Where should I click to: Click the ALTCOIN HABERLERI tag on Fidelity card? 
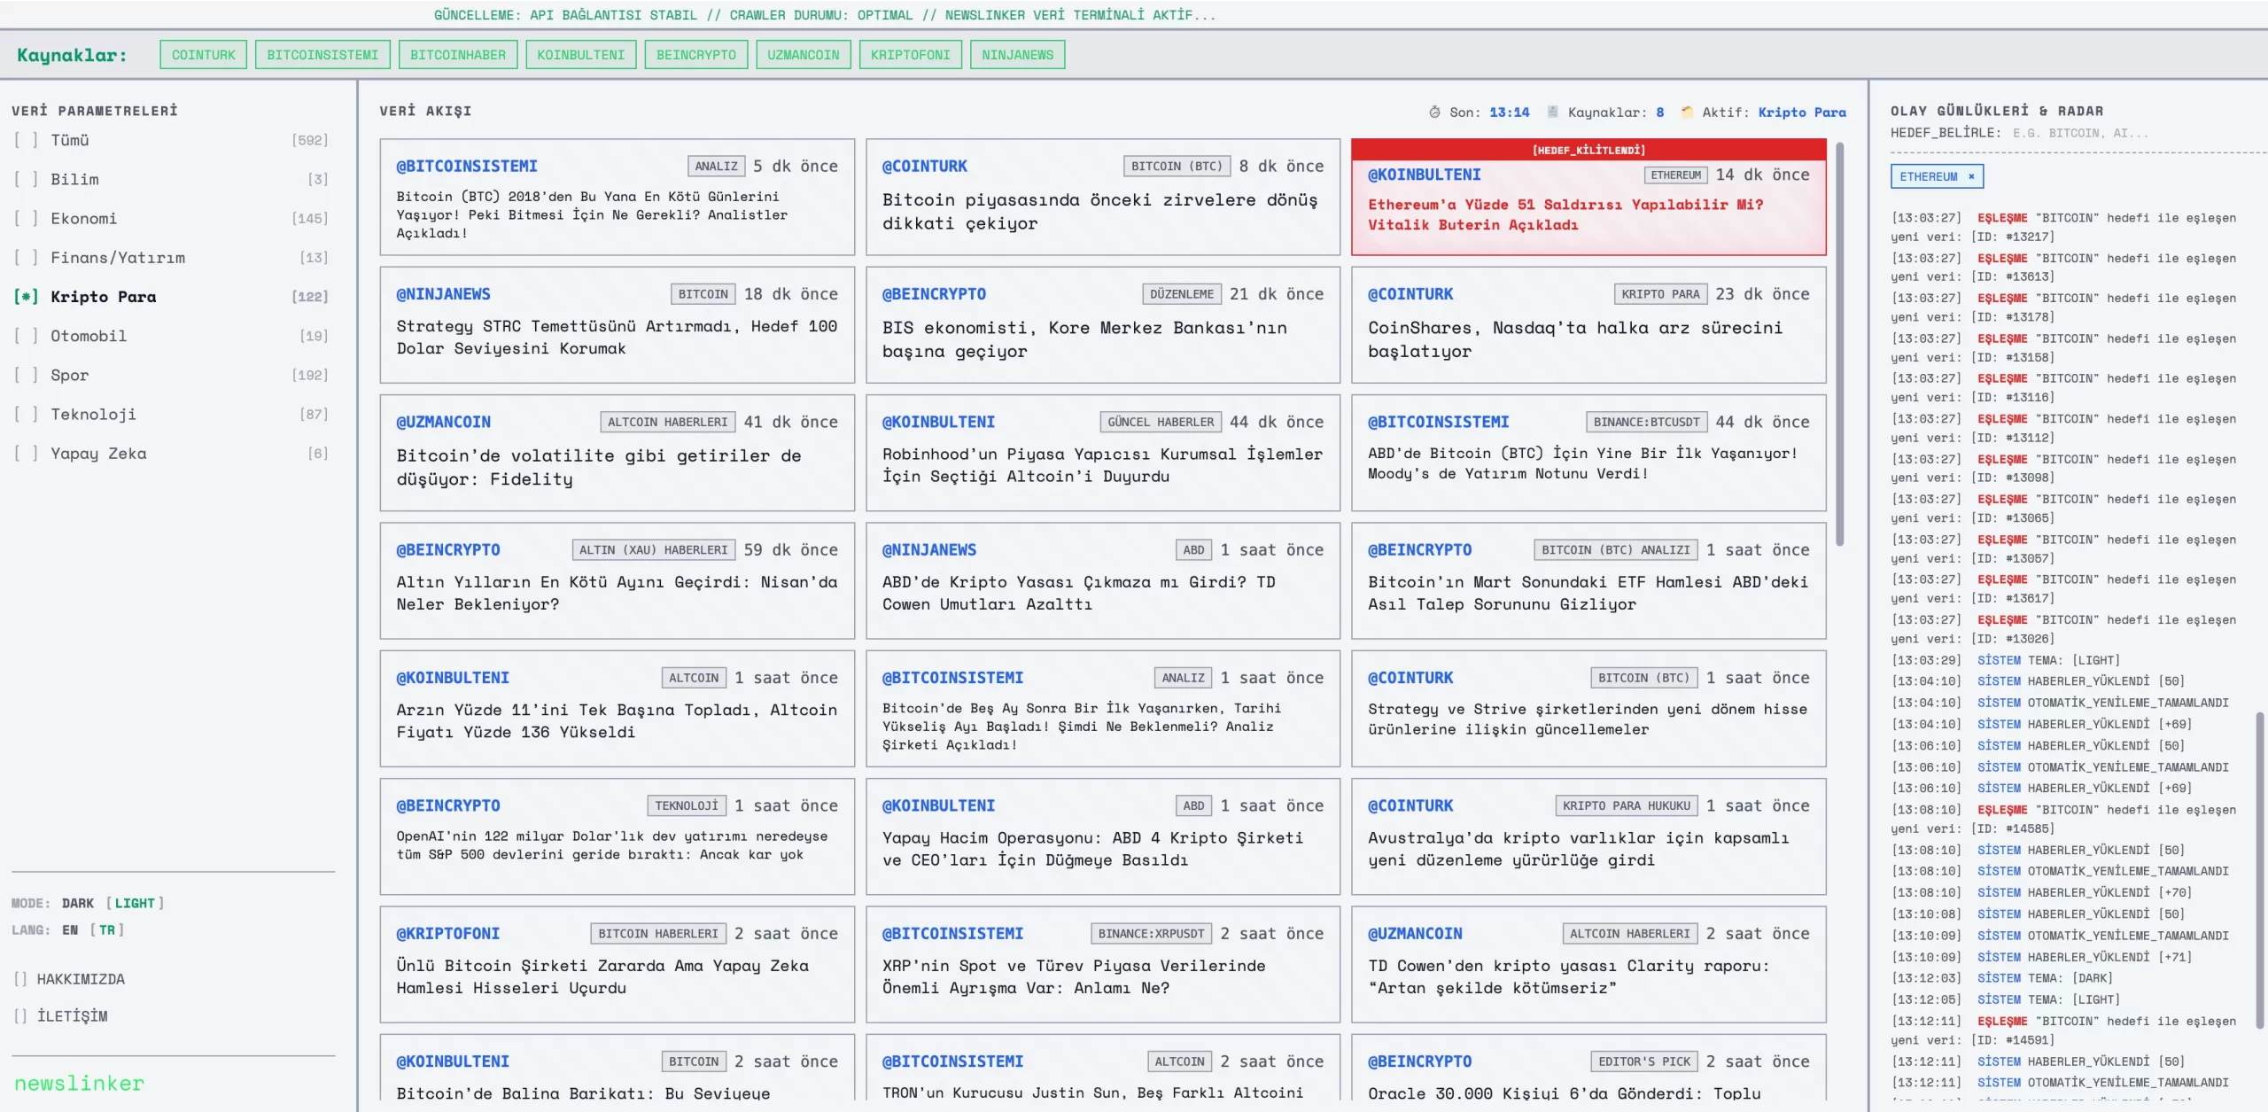(667, 422)
